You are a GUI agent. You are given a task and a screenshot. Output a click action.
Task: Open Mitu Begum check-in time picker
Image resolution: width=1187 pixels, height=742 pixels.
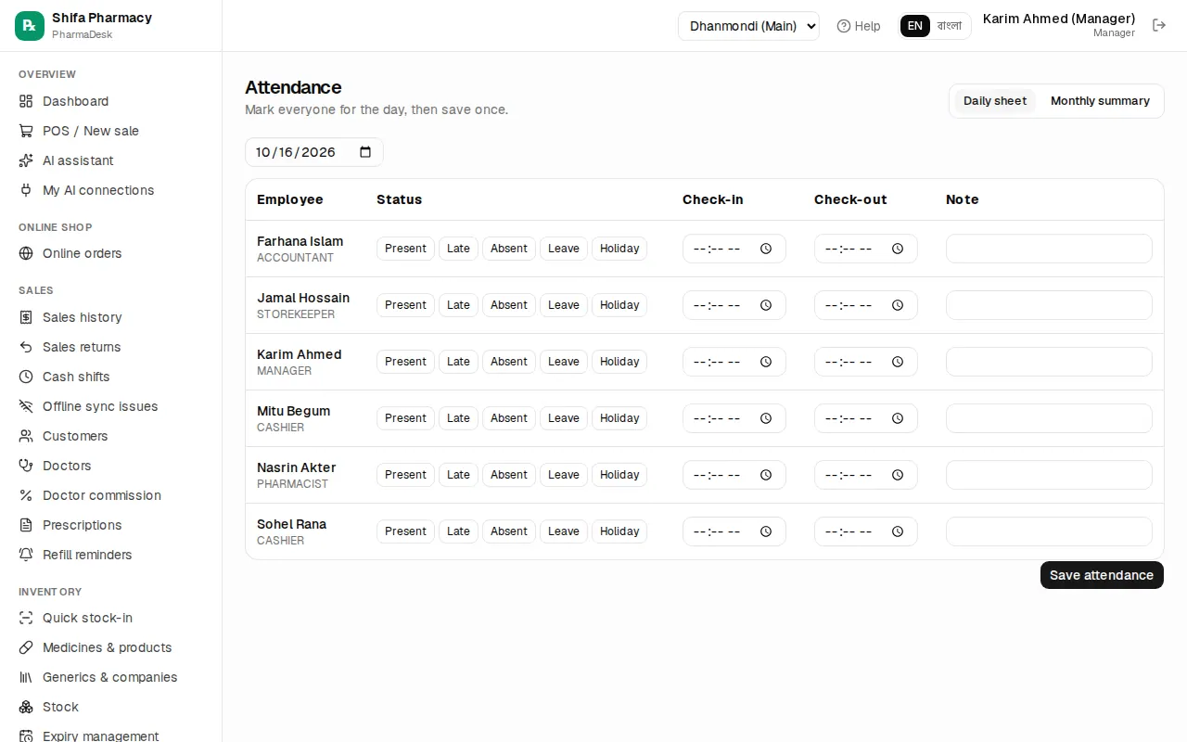coord(766,418)
